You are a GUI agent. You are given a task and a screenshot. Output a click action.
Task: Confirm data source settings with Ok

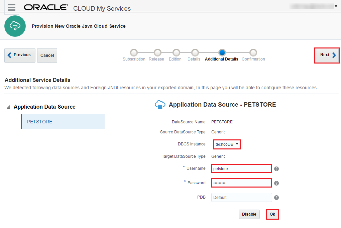272,214
